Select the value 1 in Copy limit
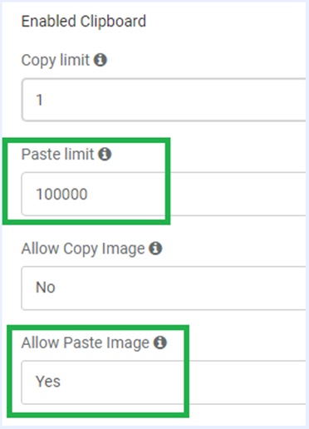 pos(39,100)
